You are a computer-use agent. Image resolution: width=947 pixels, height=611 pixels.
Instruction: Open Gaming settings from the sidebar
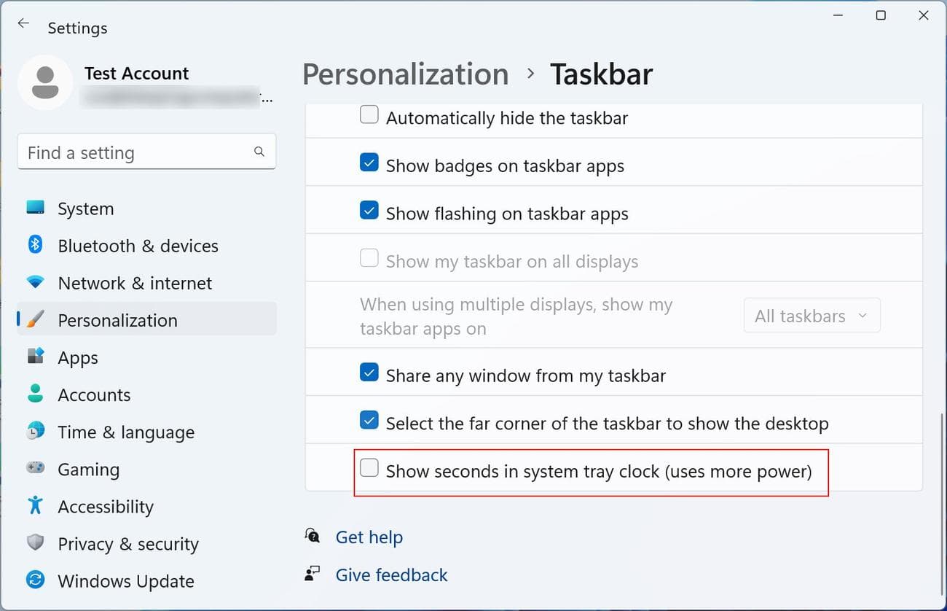coord(35,469)
